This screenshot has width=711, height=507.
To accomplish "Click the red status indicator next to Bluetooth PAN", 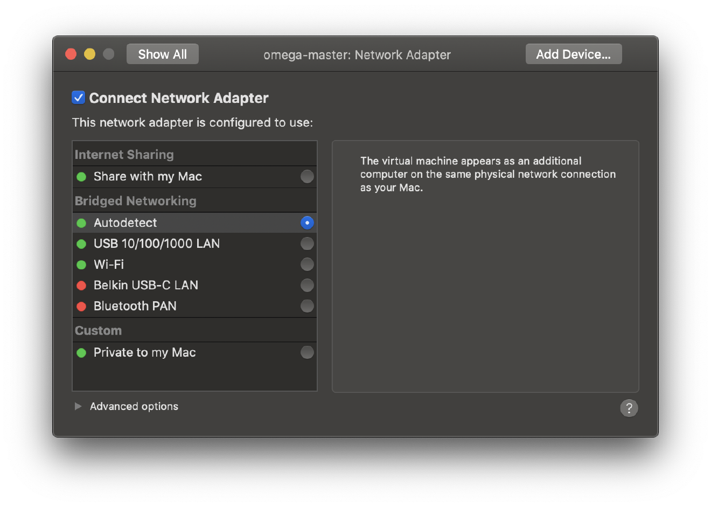I will pyautogui.click(x=81, y=306).
